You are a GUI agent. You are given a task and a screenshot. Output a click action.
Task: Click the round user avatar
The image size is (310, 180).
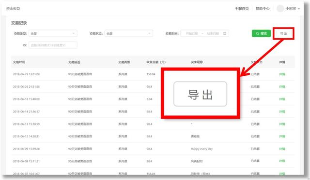280,9
